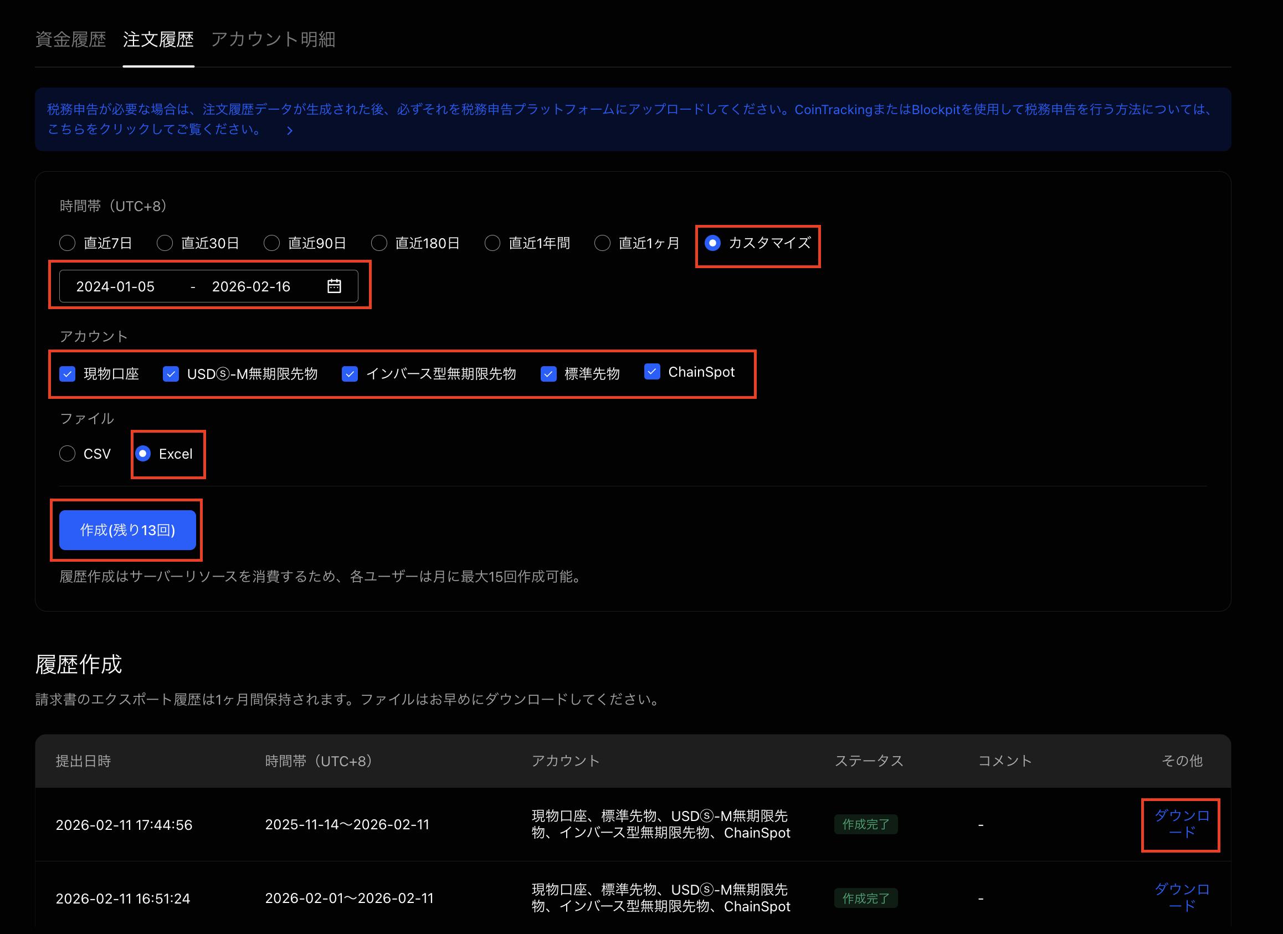This screenshot has width=1283, height=934.
Task: Toggle the 標準先物 checkbox
Action: (x=549, y=374)
